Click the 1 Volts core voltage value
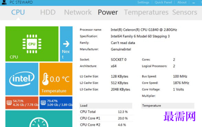This screenshot has width=202, height=127. click(178, 90)
